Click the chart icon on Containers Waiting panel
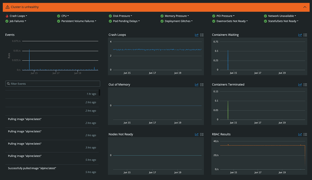 pos(300,35)
